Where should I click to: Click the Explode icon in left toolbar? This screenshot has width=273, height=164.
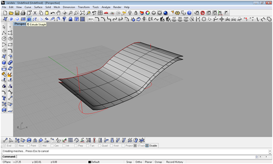pyautogui.click(x=10, y=75)
